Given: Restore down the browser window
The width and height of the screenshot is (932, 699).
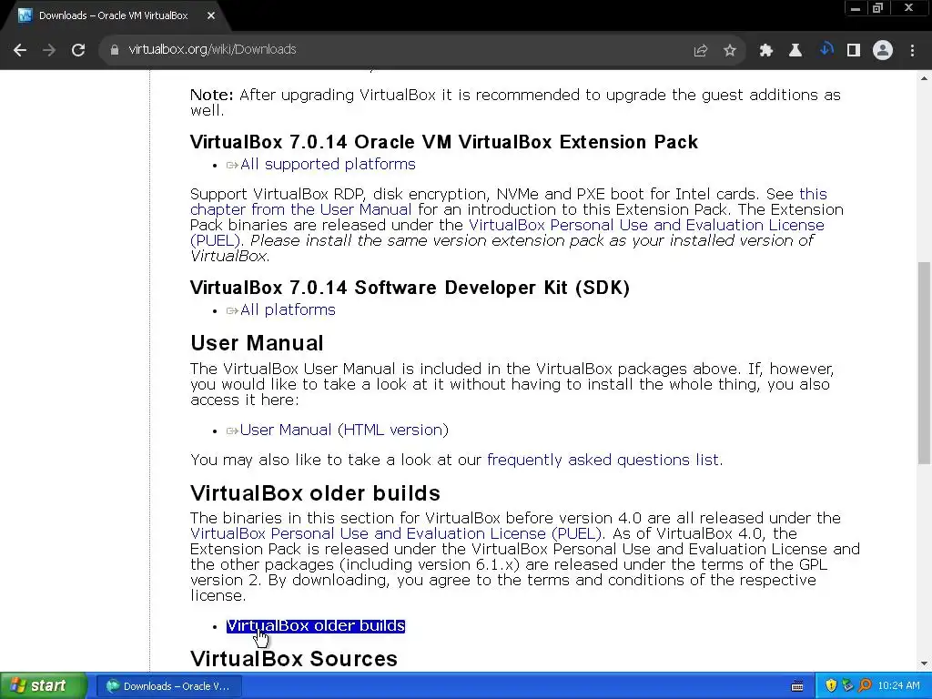Looking at the screenshot, I should pyautogui.click(x=877, y=7).
